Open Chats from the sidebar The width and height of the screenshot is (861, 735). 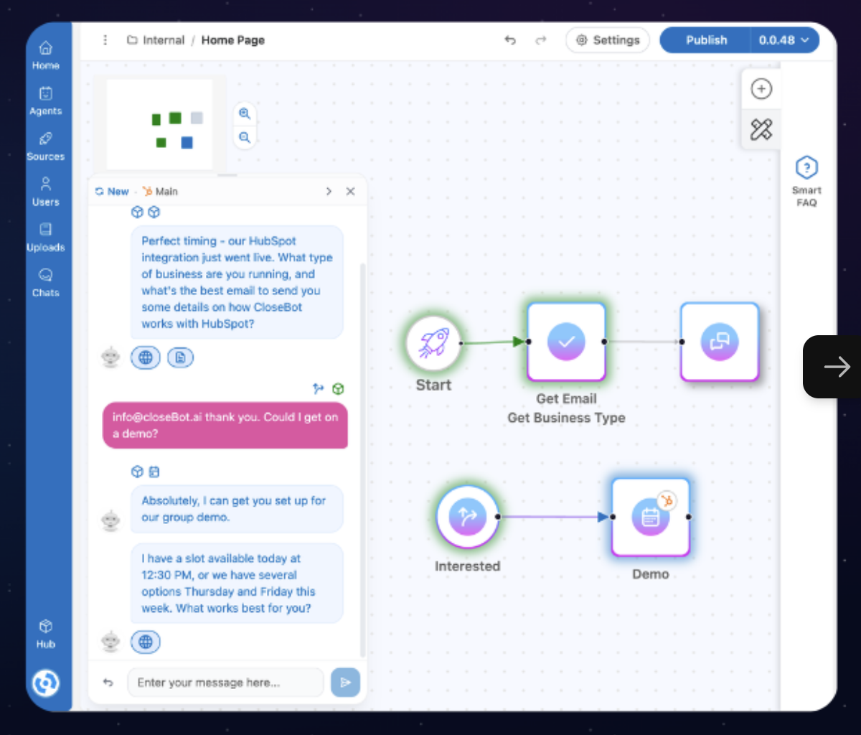[45, 283]
